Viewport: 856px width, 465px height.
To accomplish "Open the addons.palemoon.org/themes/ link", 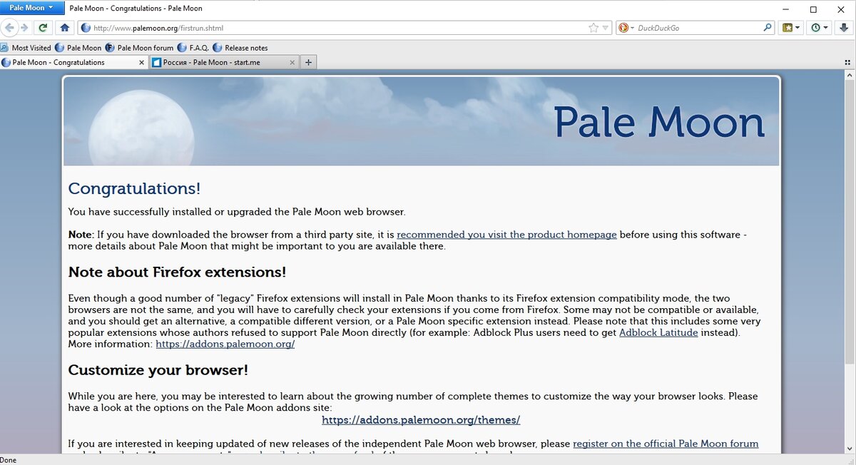I will click(421, 419).
